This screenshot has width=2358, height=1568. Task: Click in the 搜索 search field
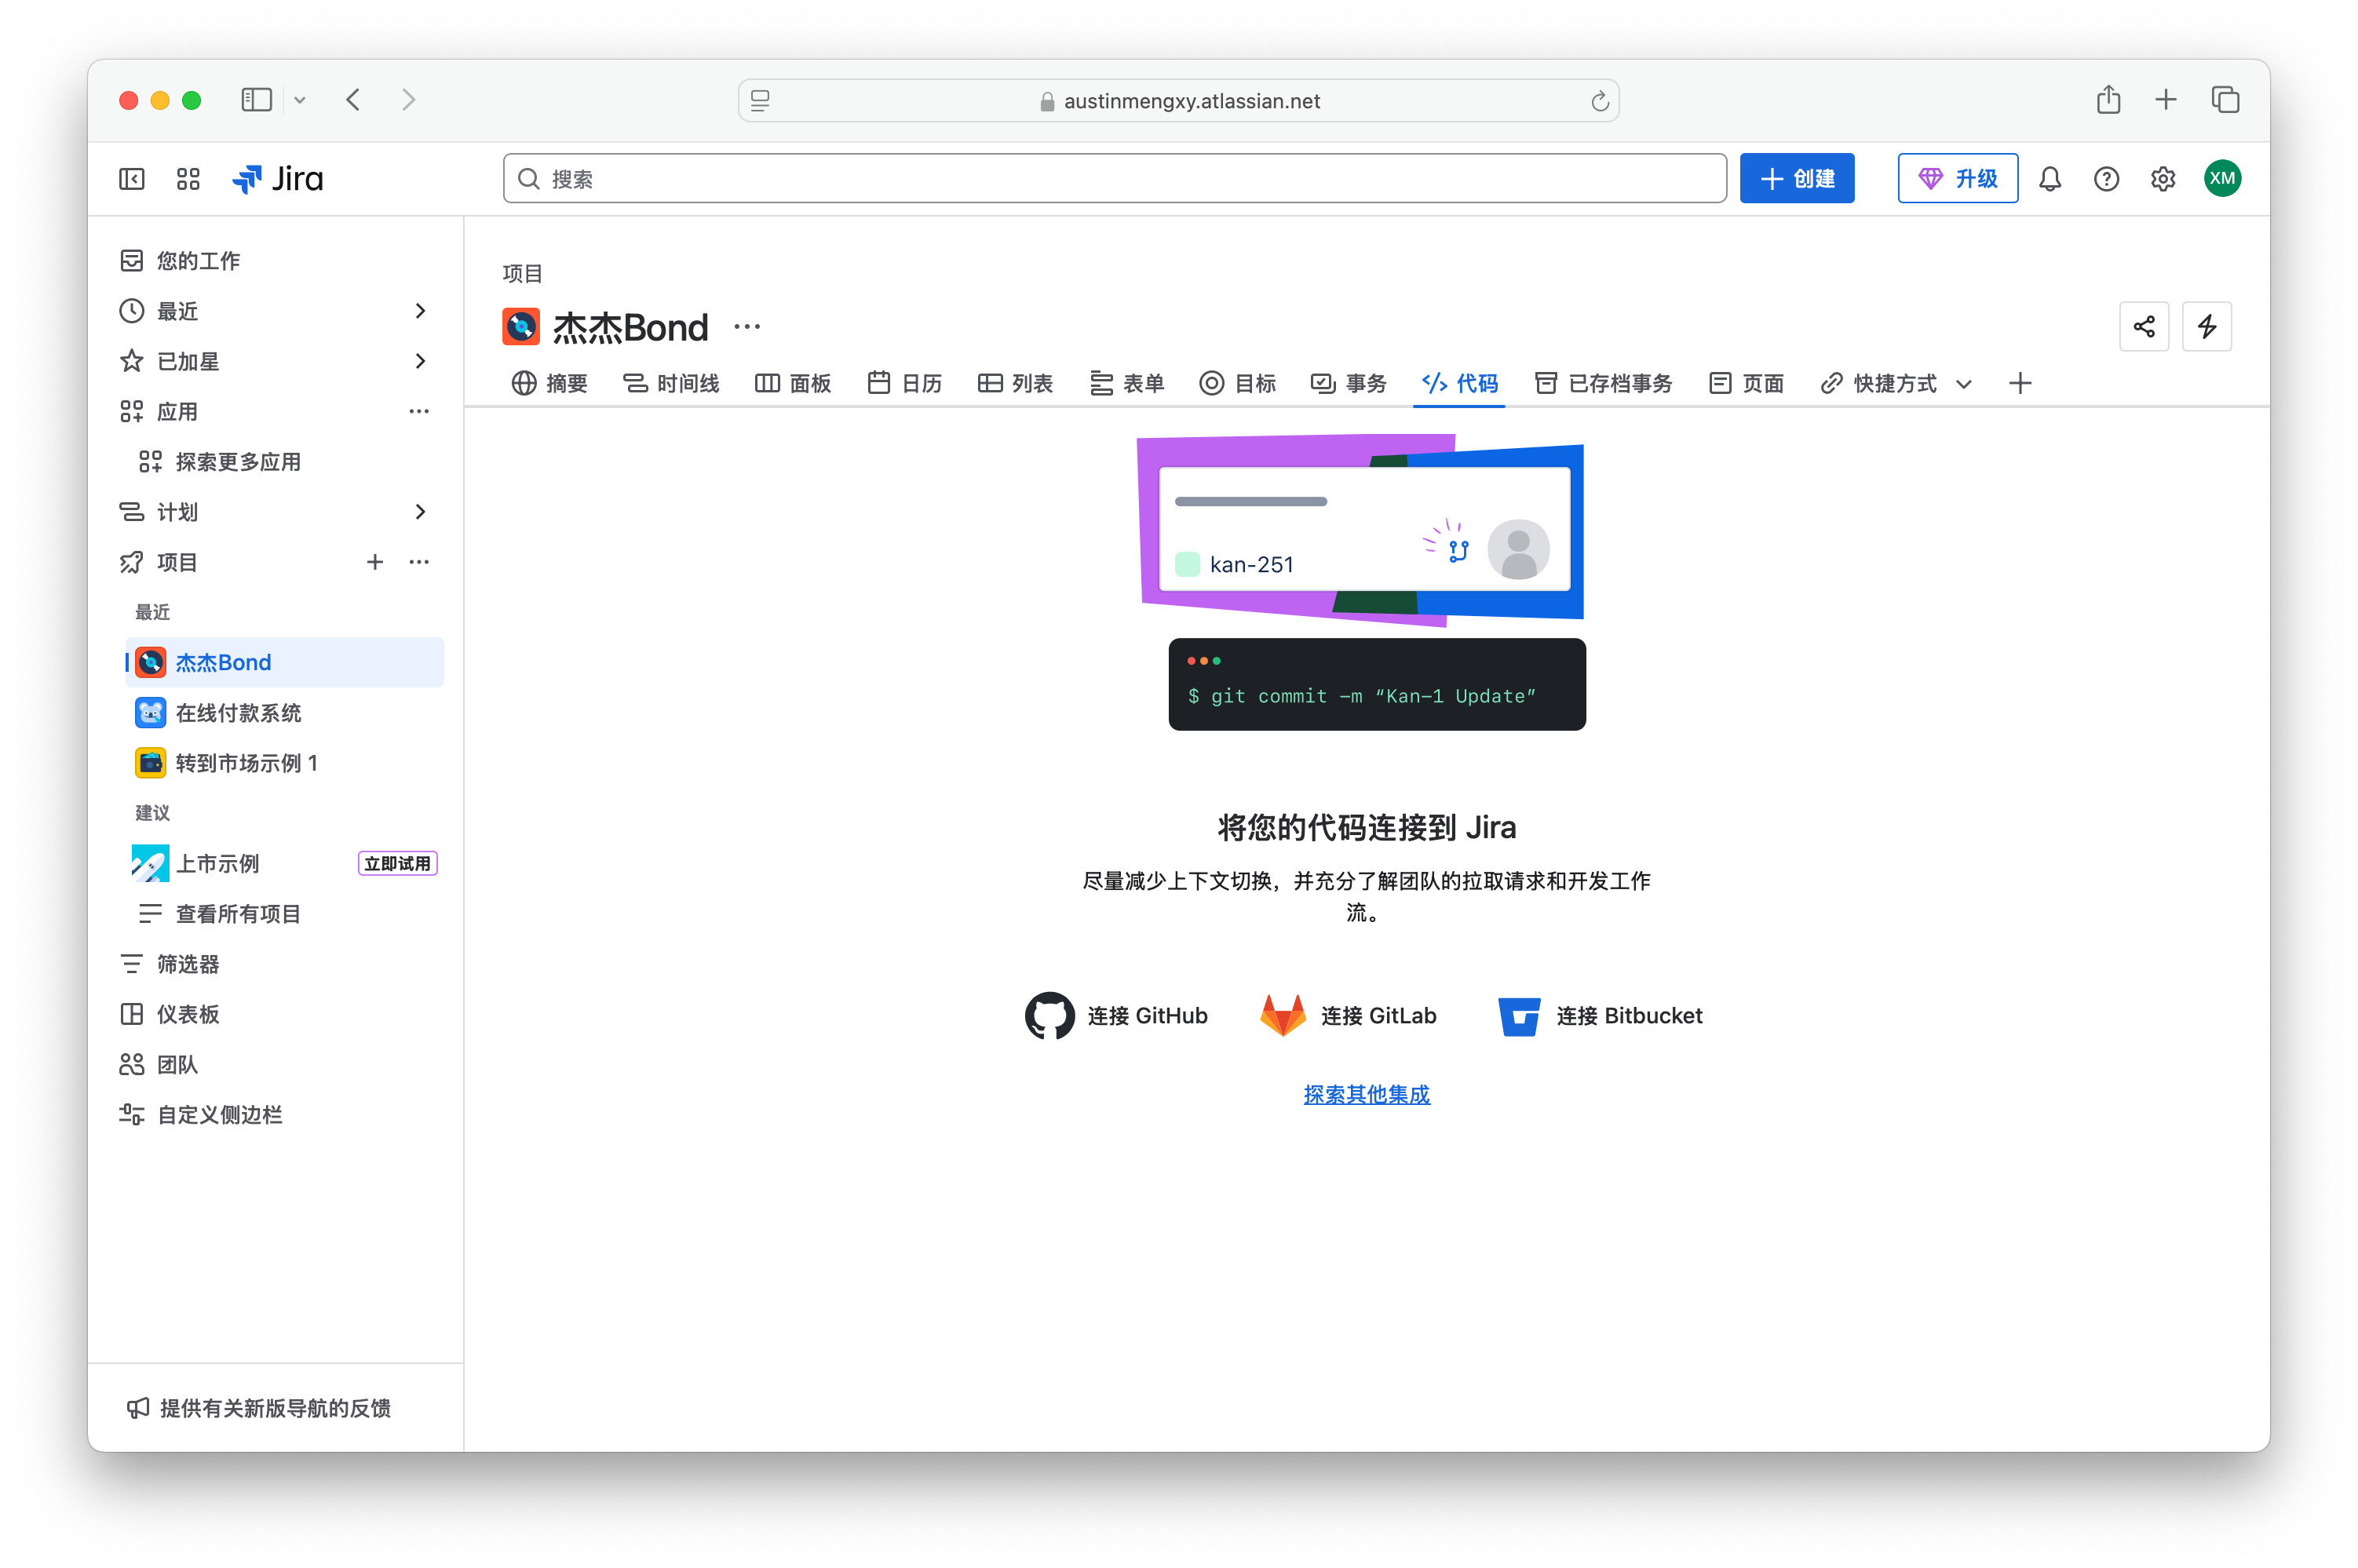coord(1114,179)
